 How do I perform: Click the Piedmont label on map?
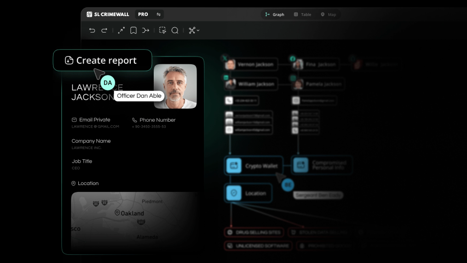[x=152, y=201]
